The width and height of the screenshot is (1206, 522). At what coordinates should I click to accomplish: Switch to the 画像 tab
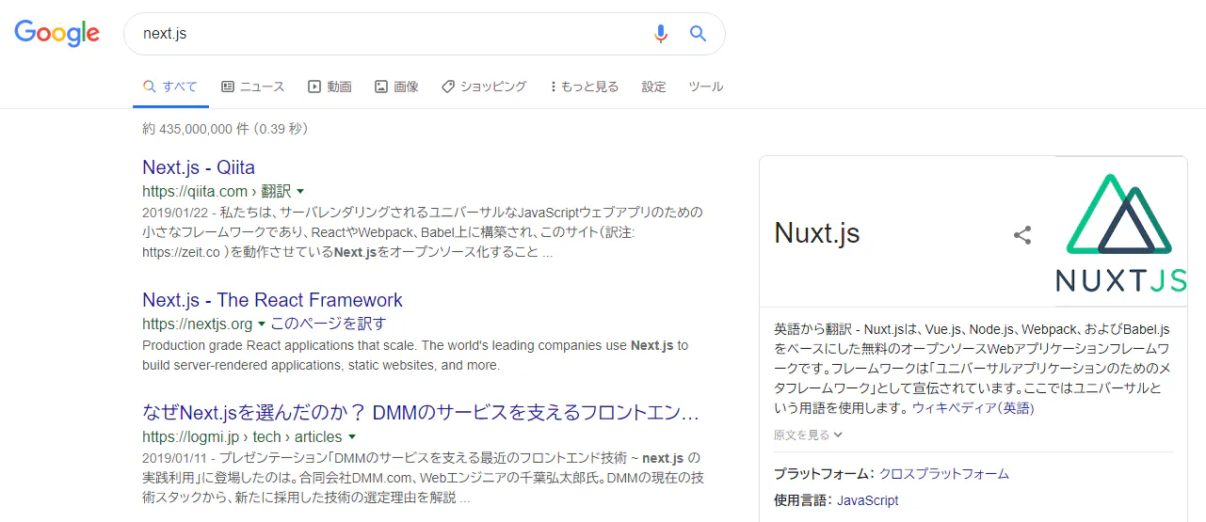tap(396, 87)
